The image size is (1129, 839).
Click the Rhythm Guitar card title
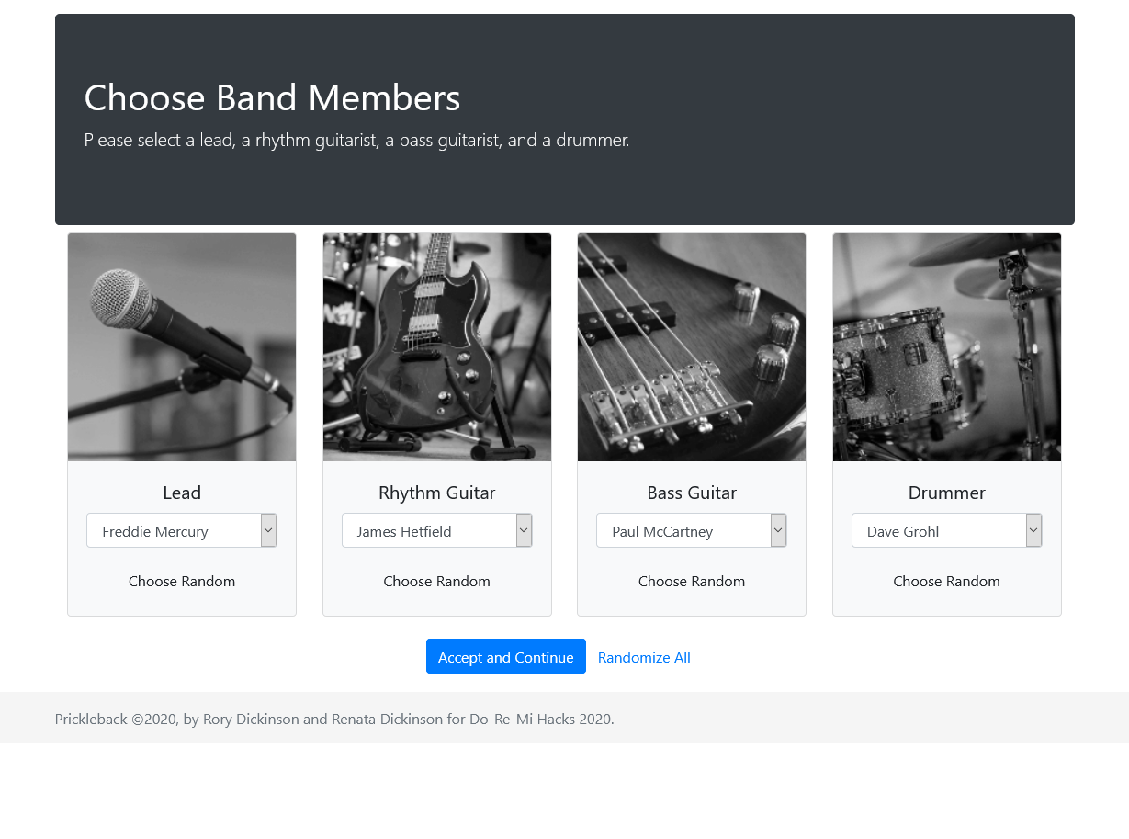[x=437, y=493]
